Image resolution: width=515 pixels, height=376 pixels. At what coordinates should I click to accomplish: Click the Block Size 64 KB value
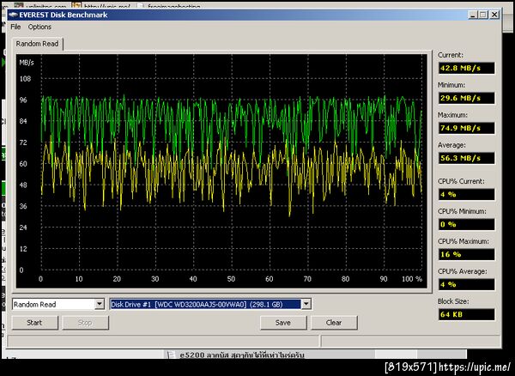pos(466,314)
